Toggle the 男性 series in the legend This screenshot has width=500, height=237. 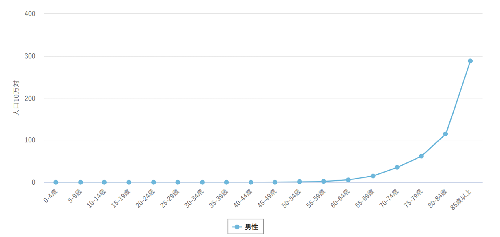click(x=246, y=227)
